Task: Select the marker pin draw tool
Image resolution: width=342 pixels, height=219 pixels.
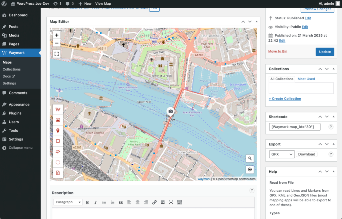Action: [58, 131]
